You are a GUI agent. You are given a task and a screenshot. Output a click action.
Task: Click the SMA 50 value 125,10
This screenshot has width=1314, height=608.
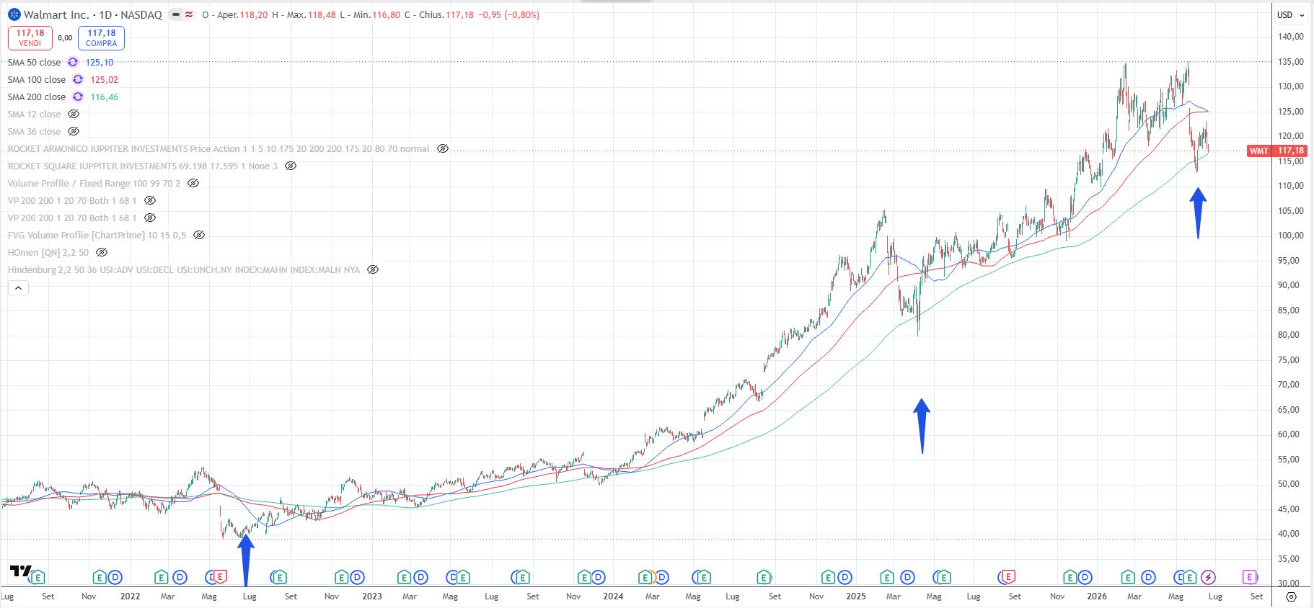pos(100,62)
